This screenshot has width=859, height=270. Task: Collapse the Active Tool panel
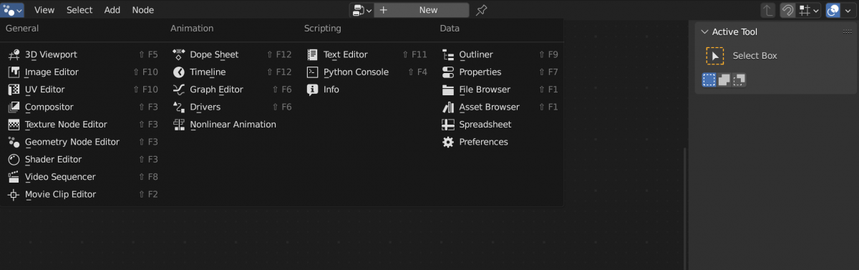click(704, 32)
